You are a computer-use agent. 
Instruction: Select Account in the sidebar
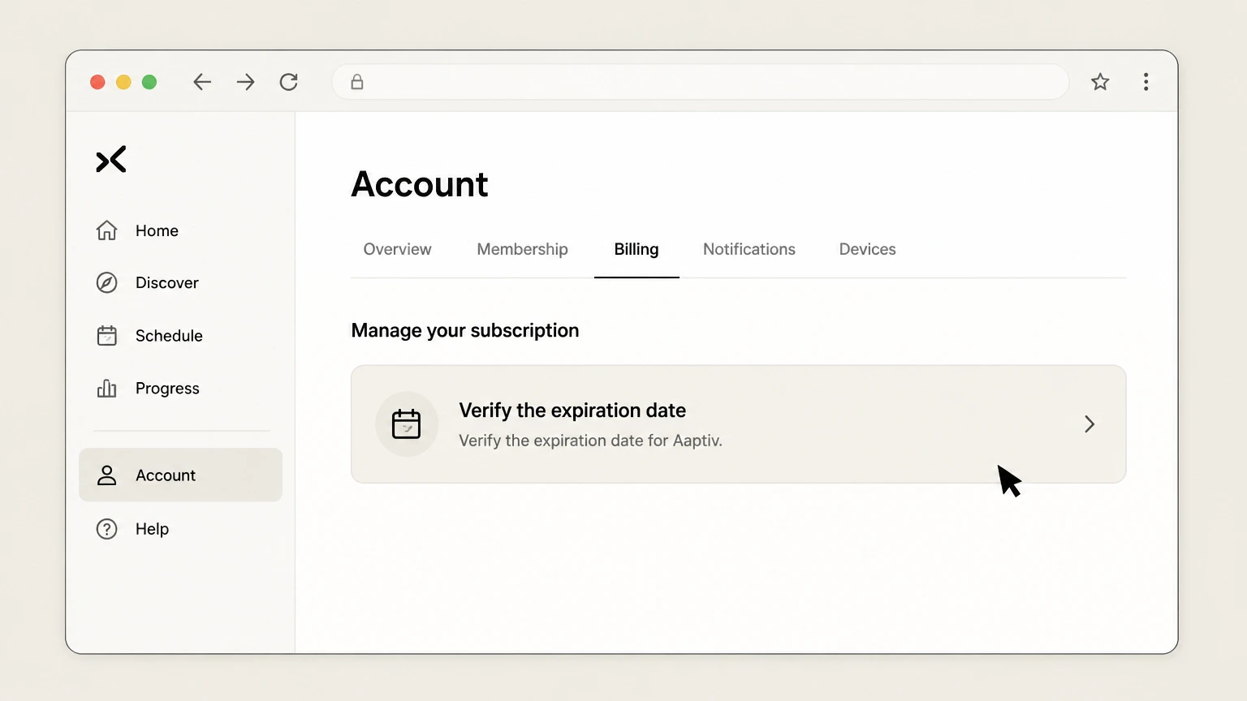click(180, 475)
